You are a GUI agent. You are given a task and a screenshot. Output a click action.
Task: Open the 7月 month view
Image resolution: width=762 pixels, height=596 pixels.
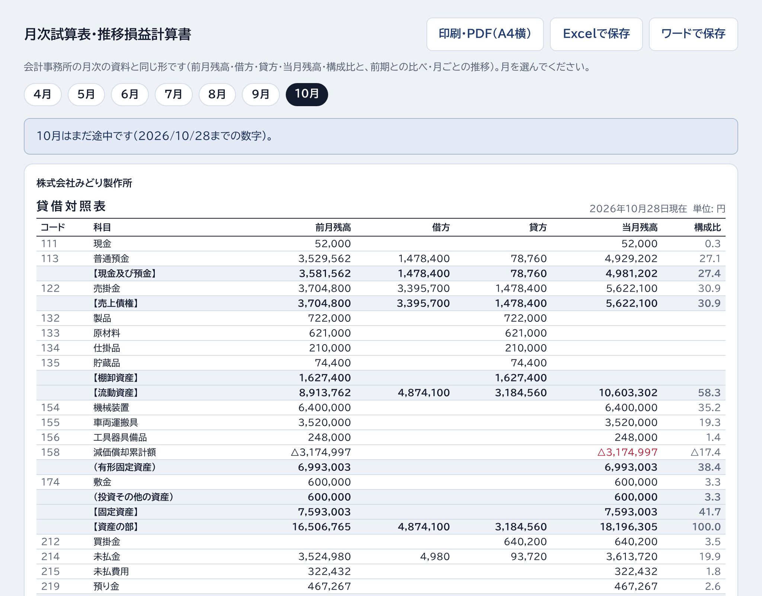[x=173, y=94]
